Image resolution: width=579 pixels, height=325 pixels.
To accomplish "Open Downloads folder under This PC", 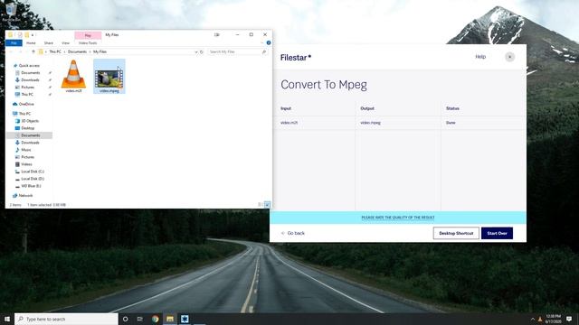I will point(30,143).
